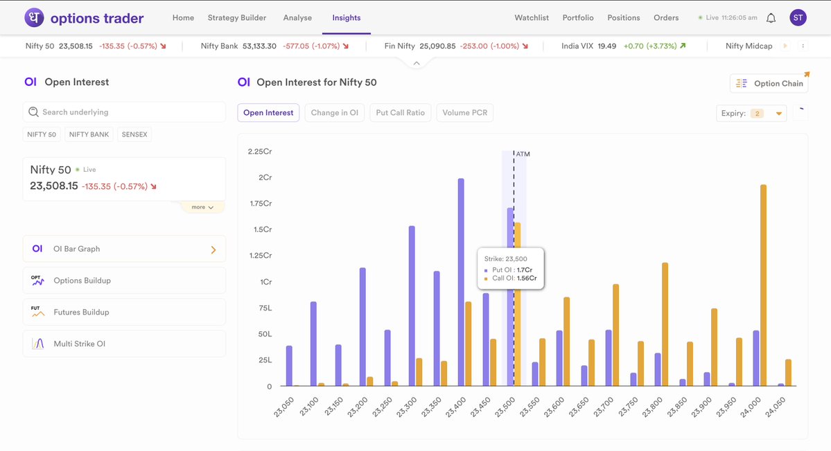Click the Multi Strike OI icon

(x=37, y=344)
